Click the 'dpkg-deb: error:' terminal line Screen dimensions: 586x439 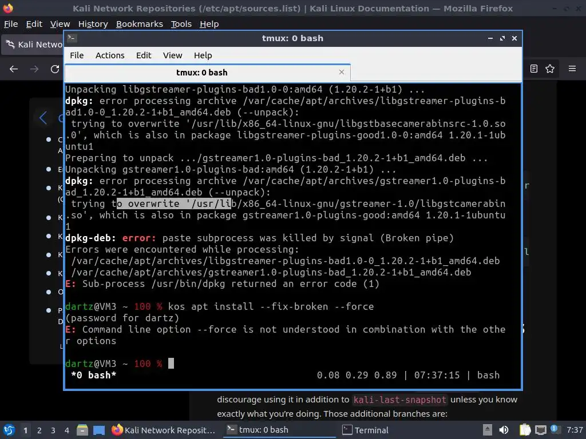259,238
